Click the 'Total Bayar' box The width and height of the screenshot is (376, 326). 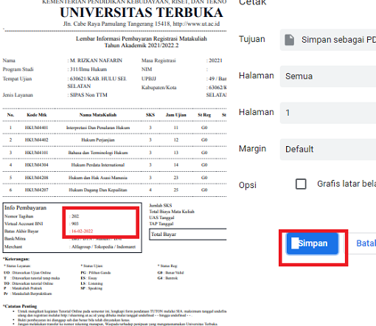[188, 235]
